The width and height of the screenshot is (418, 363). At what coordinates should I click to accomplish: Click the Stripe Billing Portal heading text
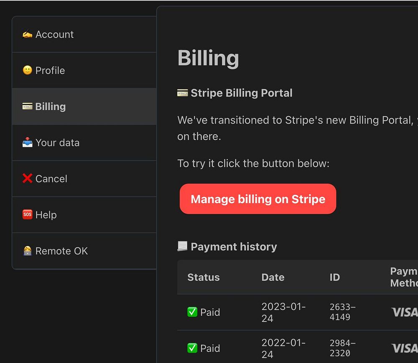pos(242,93)
